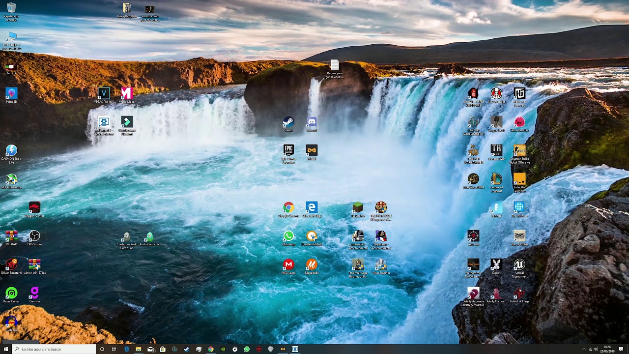Launch Counter-Strike Global Offensive shortcut
The image size is (629, 354).
pyautogui.click(x=519, y=154)
